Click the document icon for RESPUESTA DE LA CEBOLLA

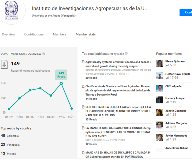point(83,107)
